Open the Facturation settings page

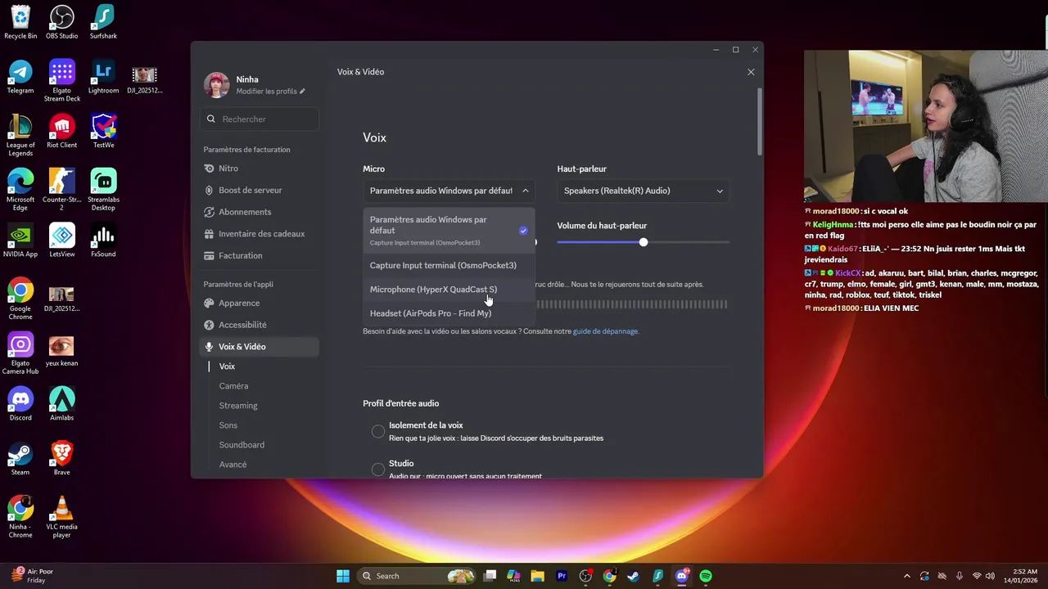[x=260, y=255]
